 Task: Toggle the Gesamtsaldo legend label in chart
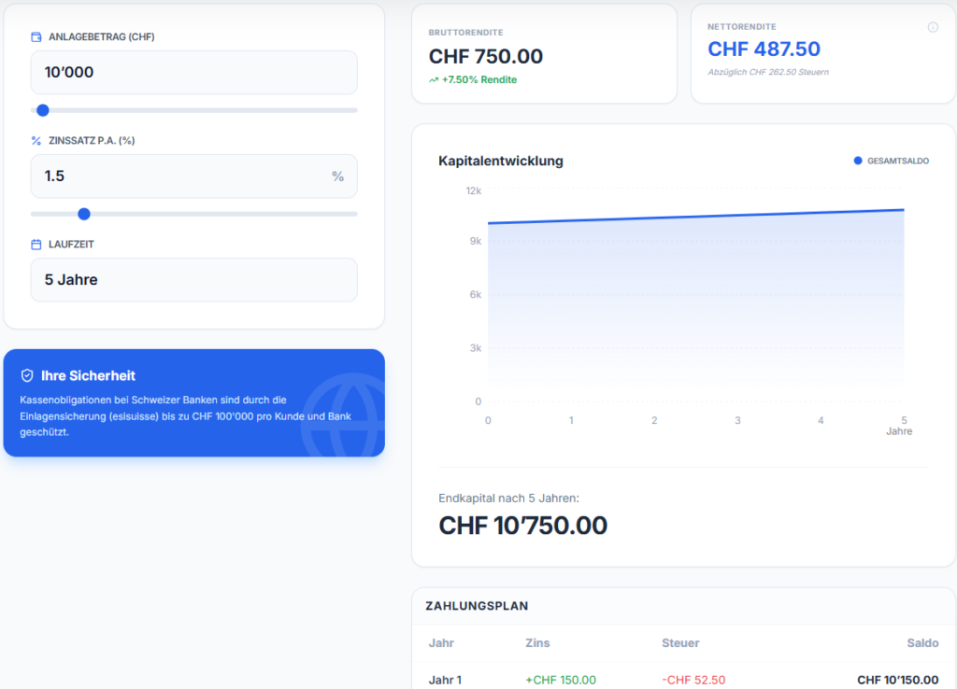[897, 161]
